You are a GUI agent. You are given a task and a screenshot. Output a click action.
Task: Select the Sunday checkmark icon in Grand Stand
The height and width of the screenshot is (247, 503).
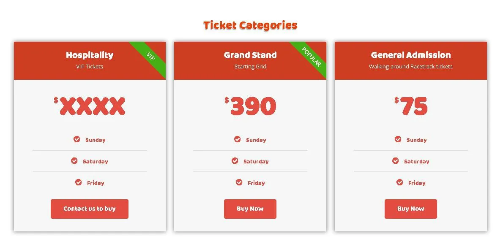238,139
